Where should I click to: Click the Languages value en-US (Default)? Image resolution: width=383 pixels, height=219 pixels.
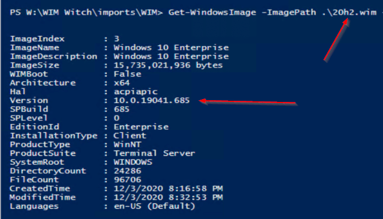point(154,207)
